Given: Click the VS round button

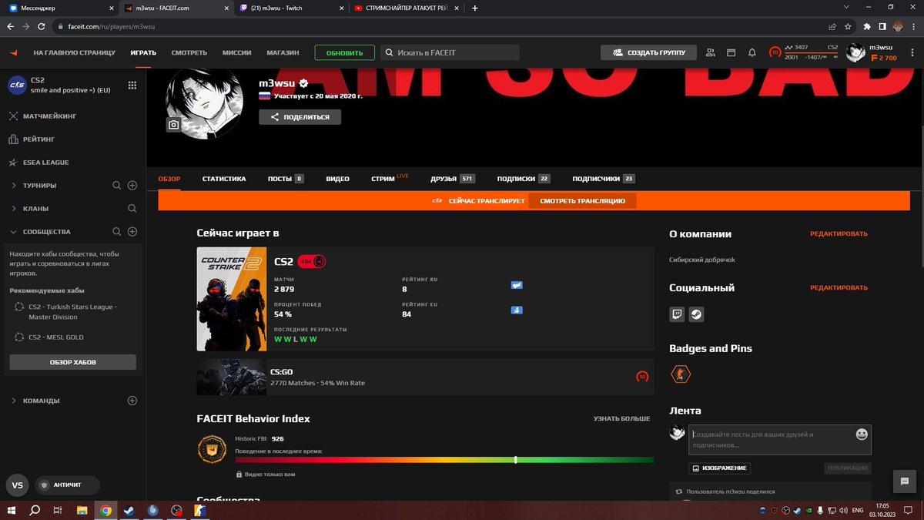Looking at the screenshot, I should pos(17,485).
